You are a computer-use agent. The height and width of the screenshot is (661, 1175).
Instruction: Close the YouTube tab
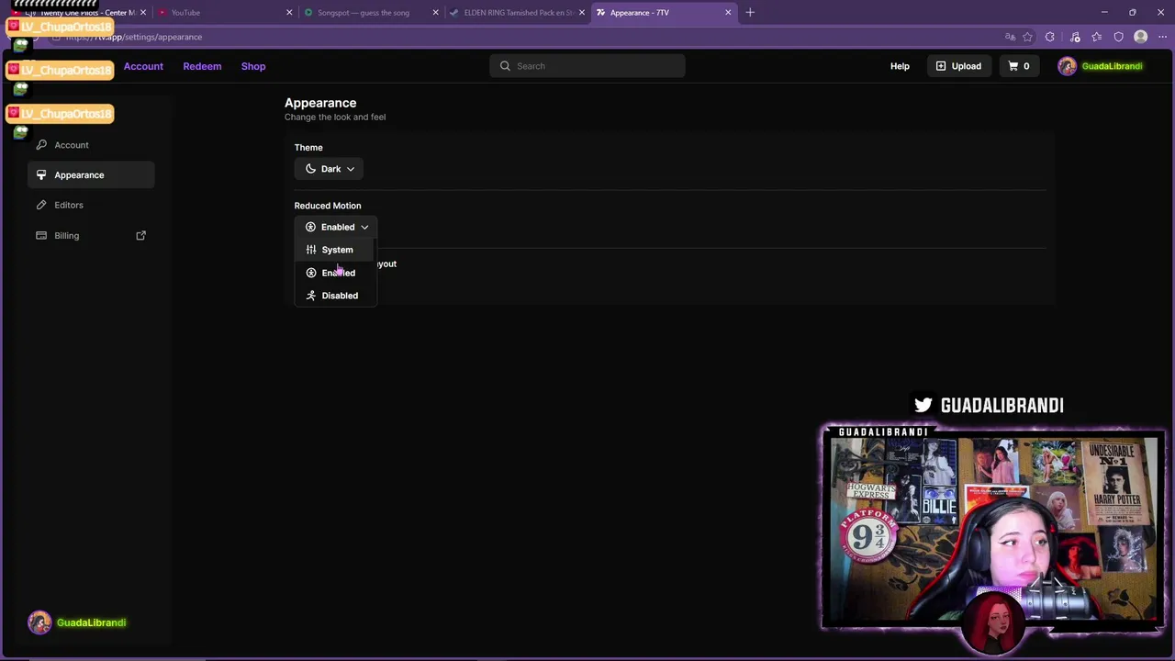pos(289,13)
